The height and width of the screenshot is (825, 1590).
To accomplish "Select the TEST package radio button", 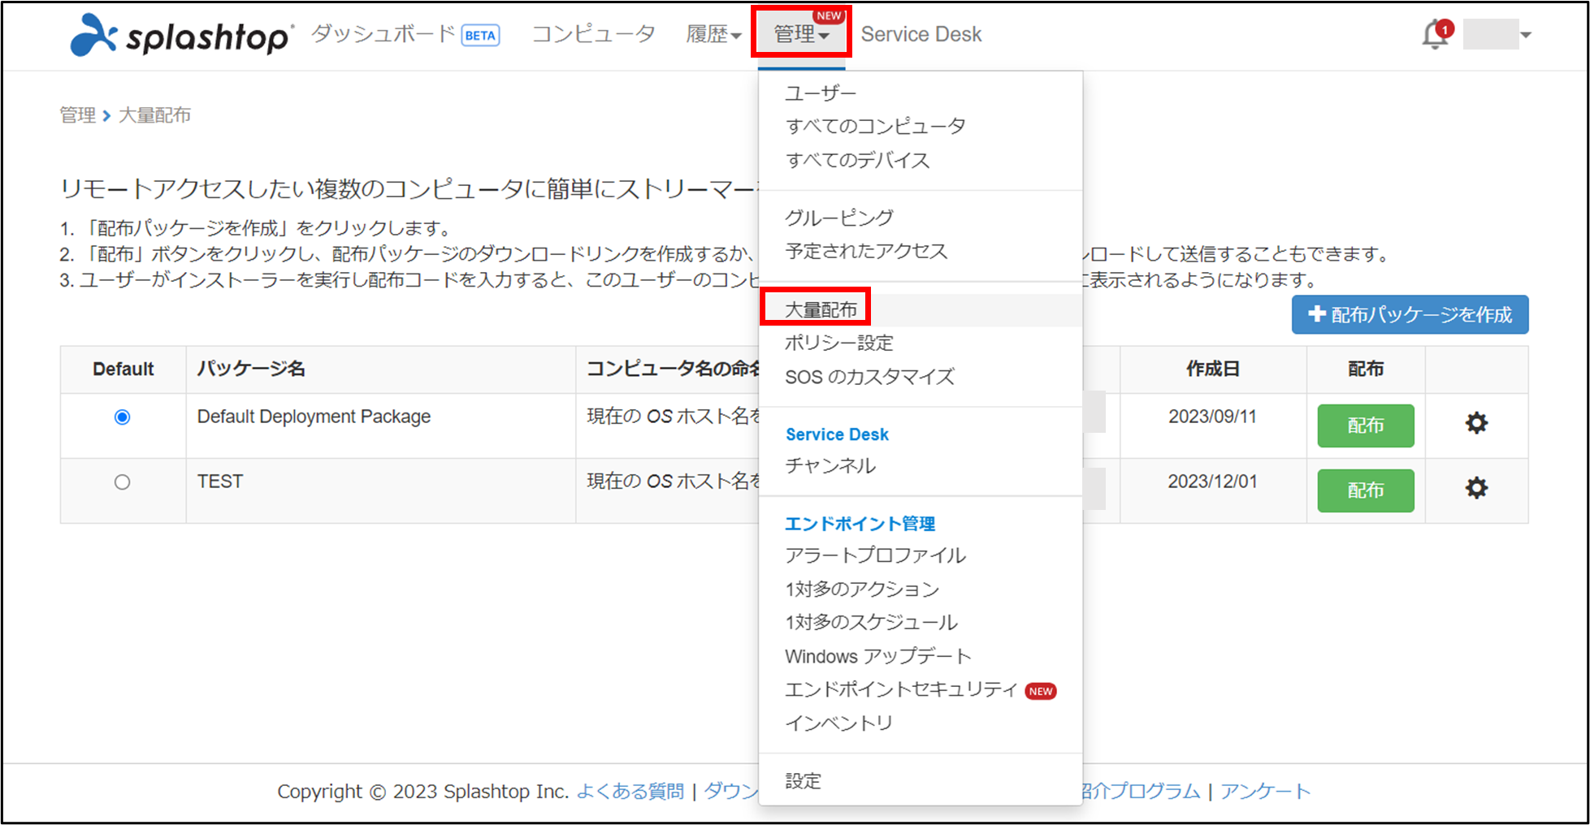I will pos(122,482).
